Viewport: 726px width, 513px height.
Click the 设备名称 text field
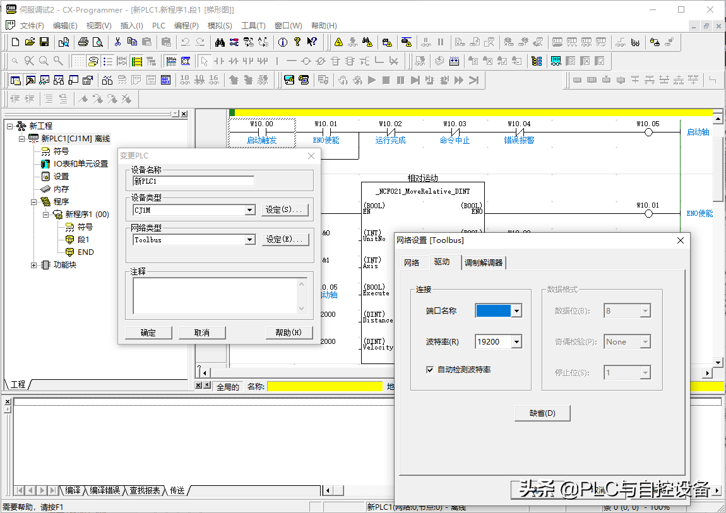(x=193, y=181)
